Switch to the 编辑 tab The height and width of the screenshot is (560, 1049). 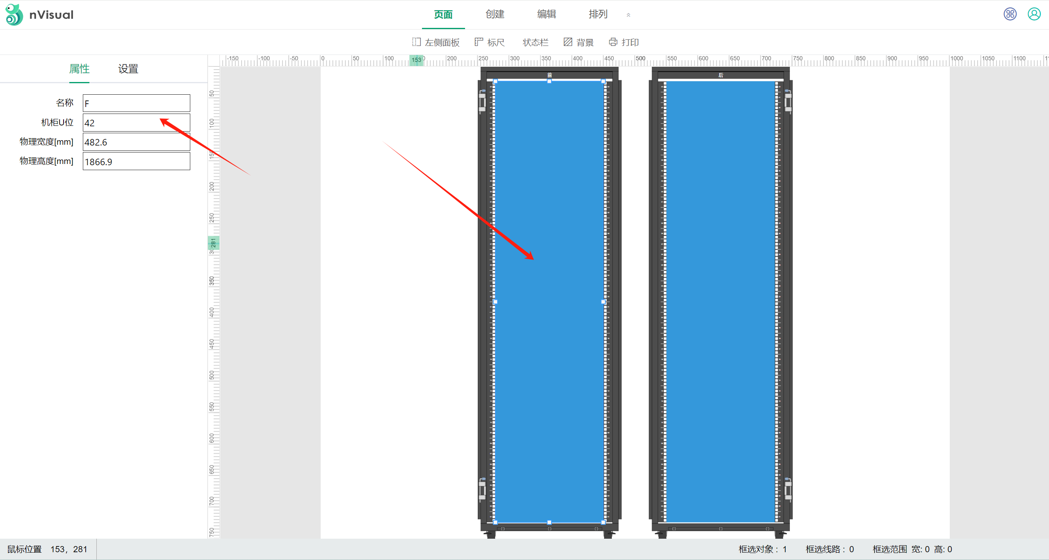pyautogui.click(x=546, y=14)
